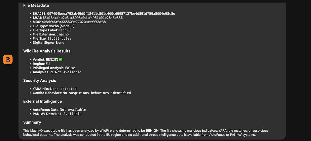
Task: Click the Analysis URL Not Available text
Action: [x=68, y=72]
